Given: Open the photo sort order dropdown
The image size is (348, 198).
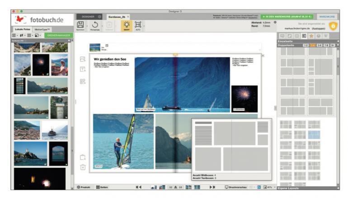Looking at the screenshot, I should pyautogui.click(x=22, y=36).
